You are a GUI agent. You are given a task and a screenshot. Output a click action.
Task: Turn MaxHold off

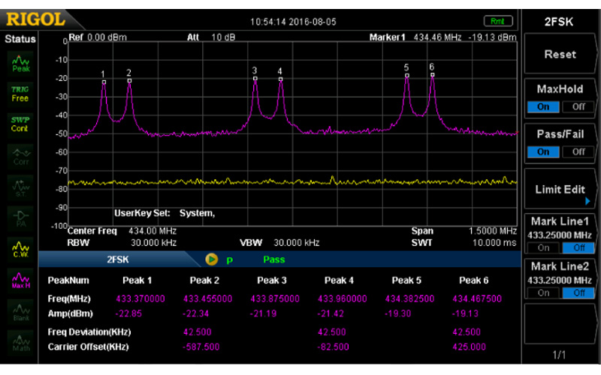click(578, 106)
